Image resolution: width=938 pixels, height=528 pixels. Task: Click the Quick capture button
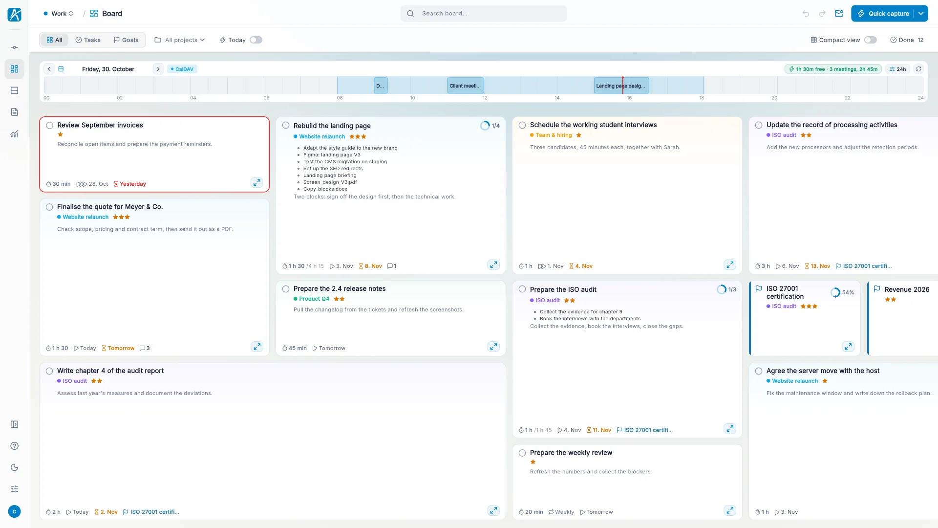tap(883, 14)
